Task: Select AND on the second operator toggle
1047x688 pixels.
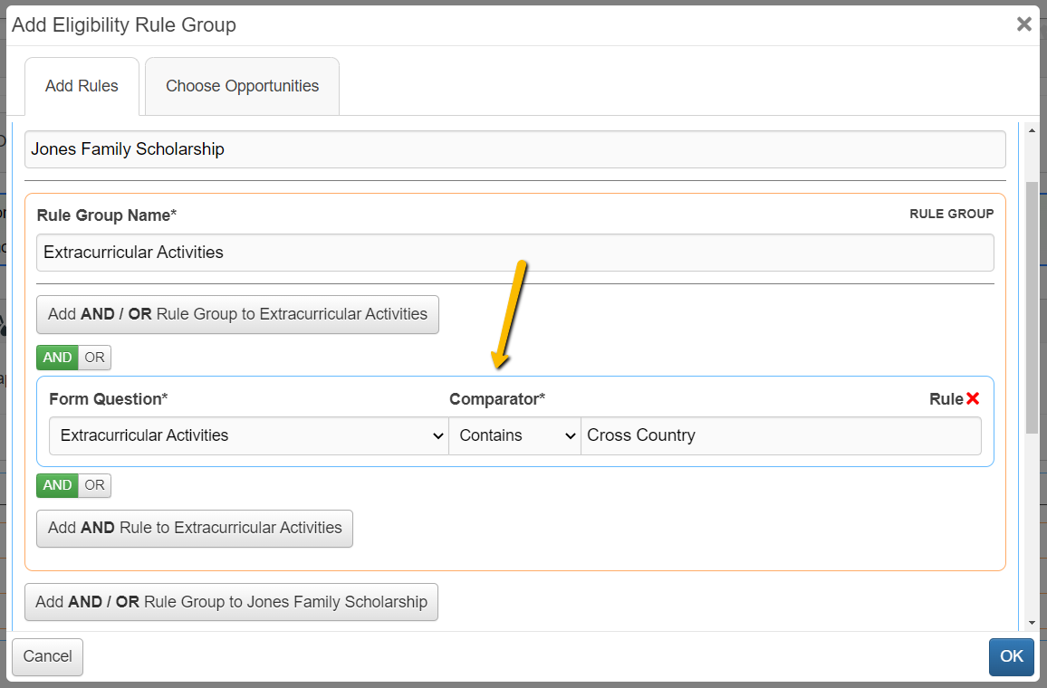Action: (x=55, y=485)
